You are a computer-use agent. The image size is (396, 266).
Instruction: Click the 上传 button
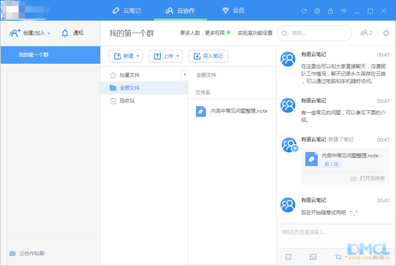165,56
